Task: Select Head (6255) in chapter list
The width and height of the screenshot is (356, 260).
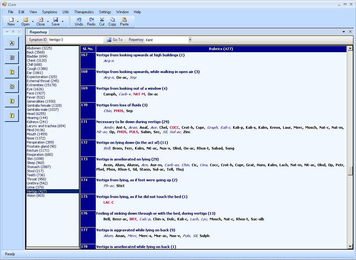Action: [36, 114]
